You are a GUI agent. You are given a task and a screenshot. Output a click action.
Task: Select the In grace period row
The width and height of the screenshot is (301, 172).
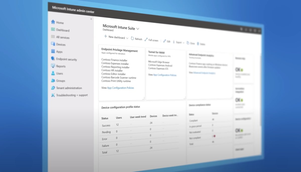(209, 125)
